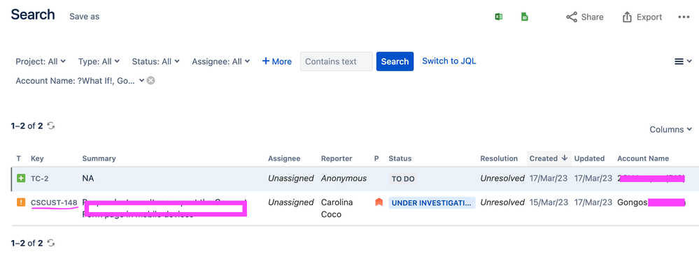Sort by the Resolution column header
The width and height of the screenshot is (699, 254).
pyautogui.click(x=499, y=158)
